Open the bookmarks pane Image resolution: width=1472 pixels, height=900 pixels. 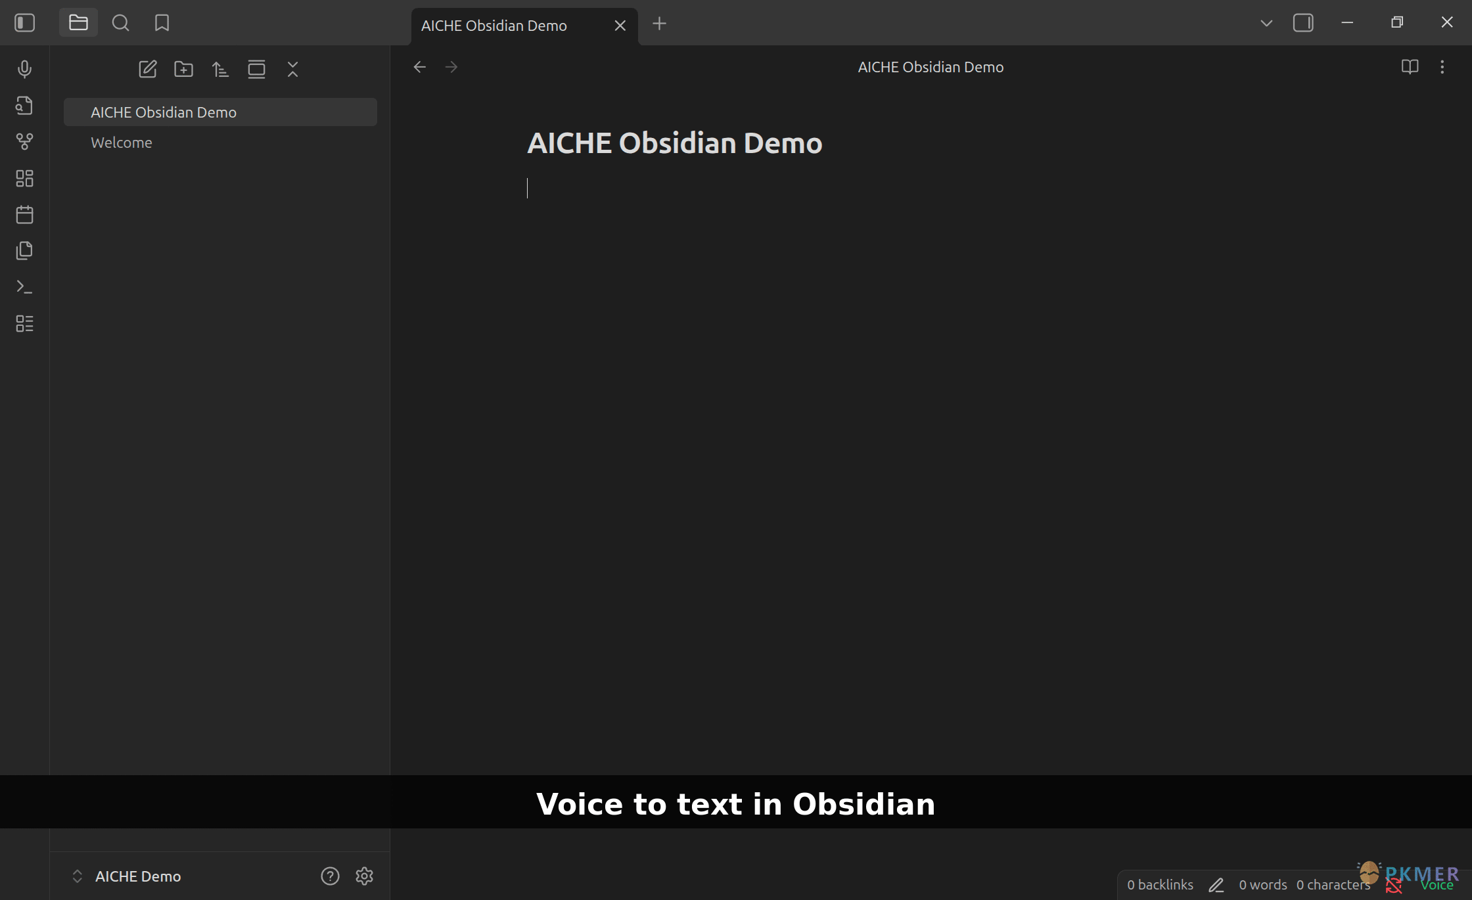162,23
